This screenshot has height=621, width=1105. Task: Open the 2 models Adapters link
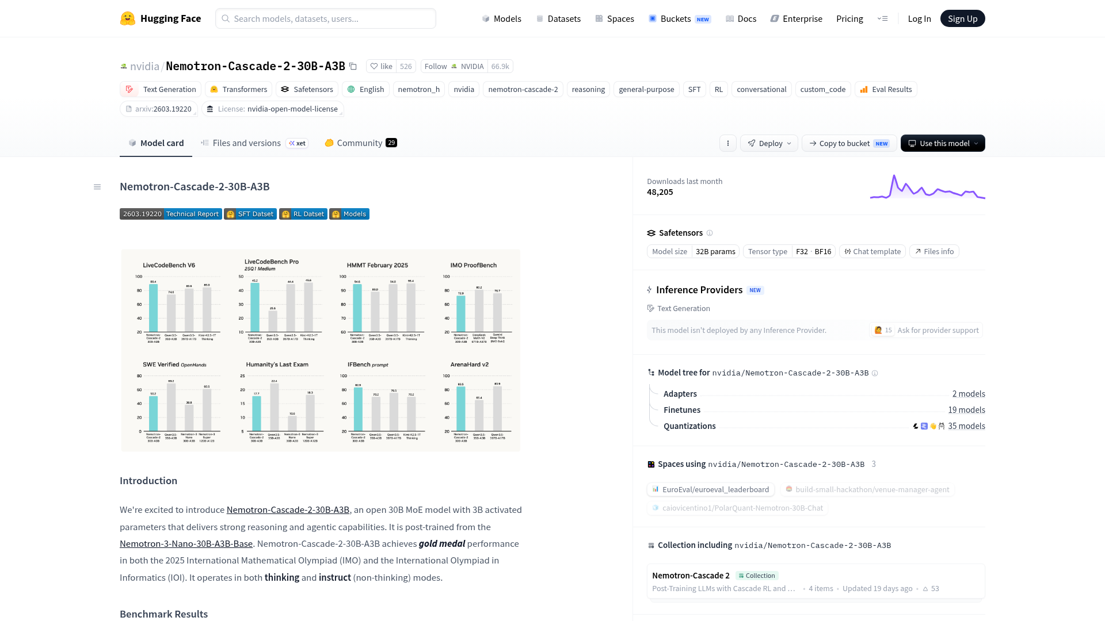(x=969, y=394)
